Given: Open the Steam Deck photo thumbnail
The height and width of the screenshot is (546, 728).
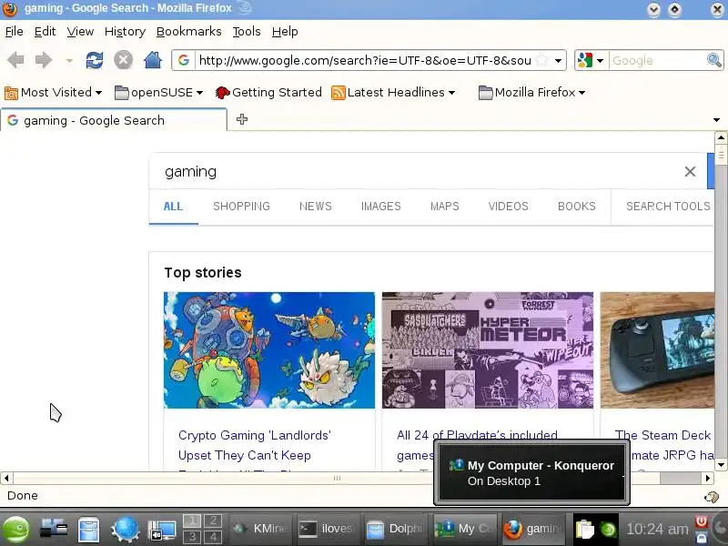Looking at the screenshot, I should tap(657, 350).
